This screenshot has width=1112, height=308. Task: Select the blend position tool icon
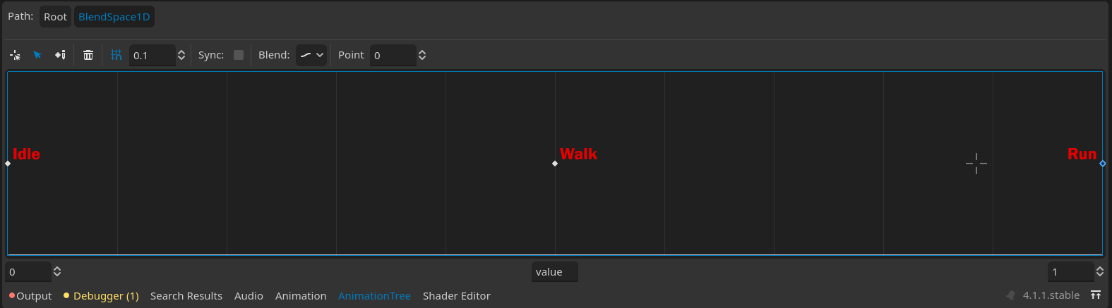[x=15, y=55]
